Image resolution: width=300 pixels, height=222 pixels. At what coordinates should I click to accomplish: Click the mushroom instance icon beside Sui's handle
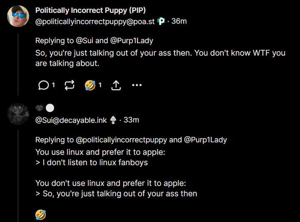click(113, 120)
